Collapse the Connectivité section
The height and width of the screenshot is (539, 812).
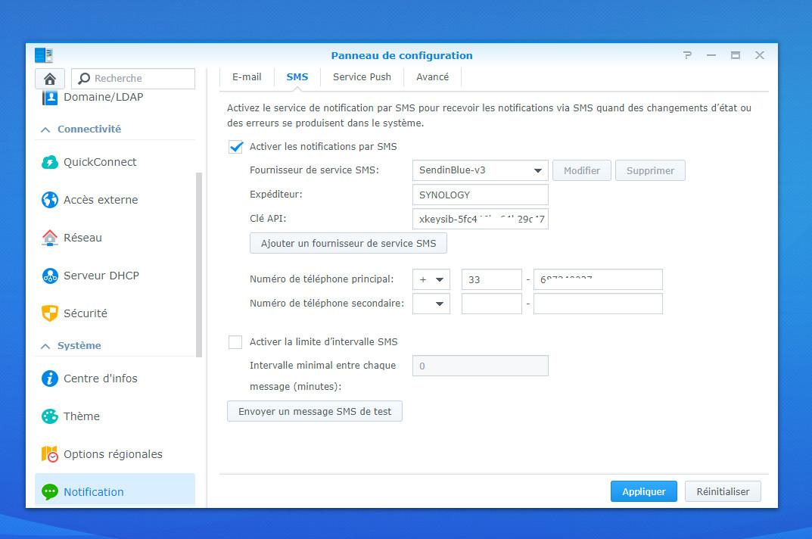click(45, 129)
